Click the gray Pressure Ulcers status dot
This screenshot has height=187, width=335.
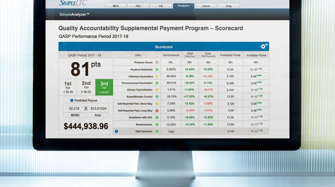tap(157, 62)
